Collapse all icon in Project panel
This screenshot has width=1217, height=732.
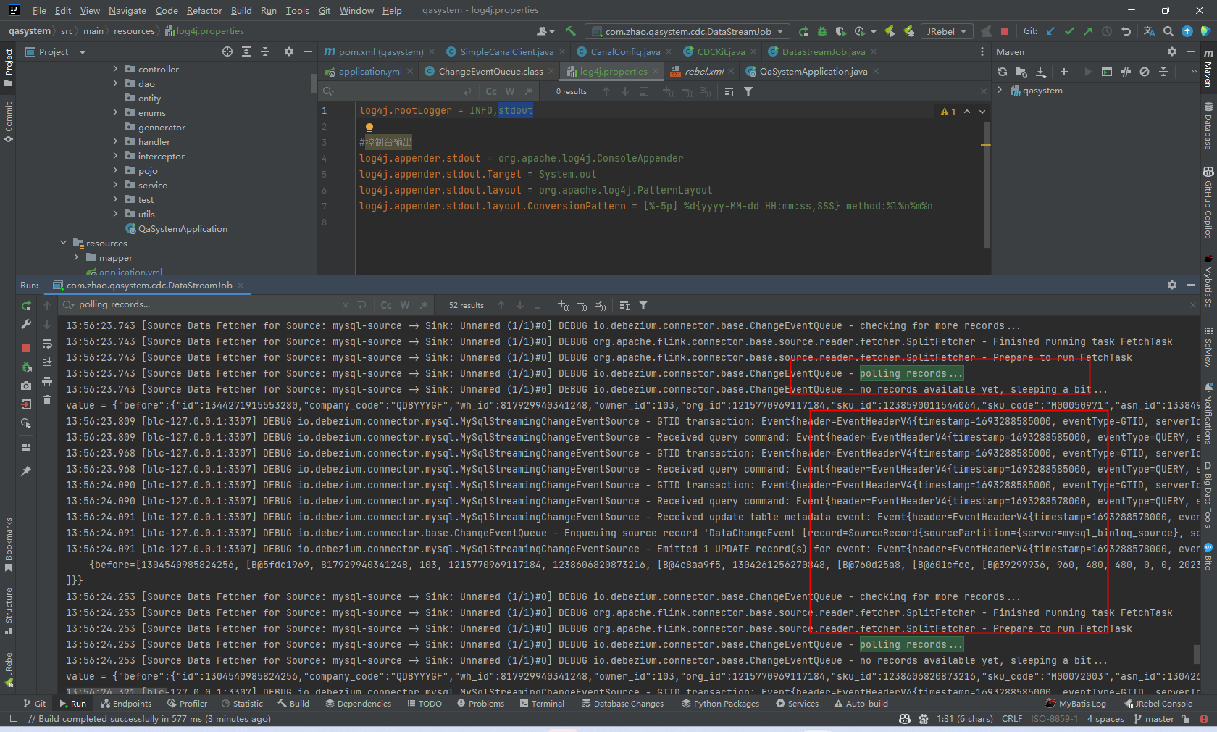click(x=265, y=51)
